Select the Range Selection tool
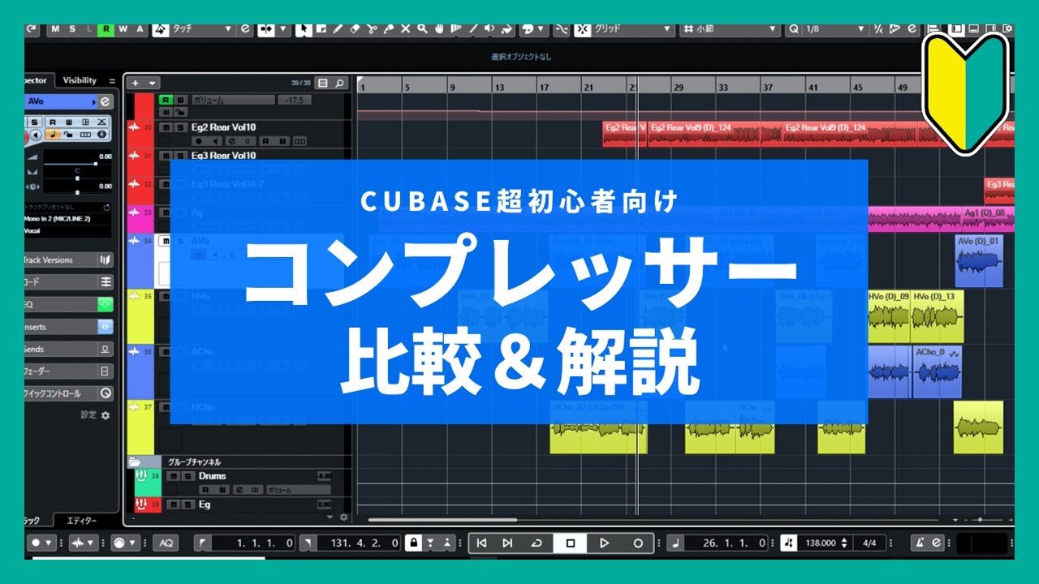The height and width of the screenshot is (584, 1039). pyautogui.click(x=321, y=29)
